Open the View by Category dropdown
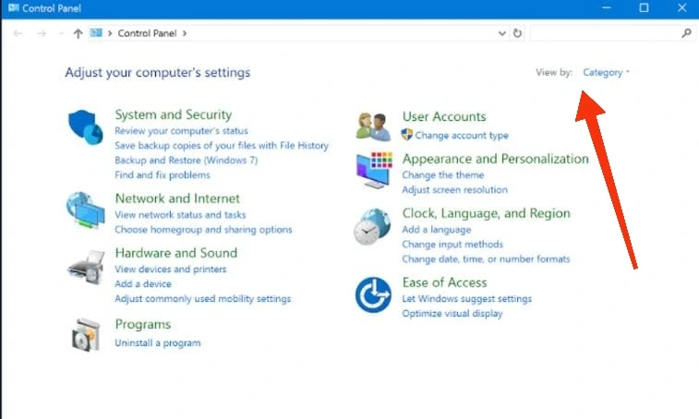This screenshot has width=699, height=419. (x=606, y=72)
